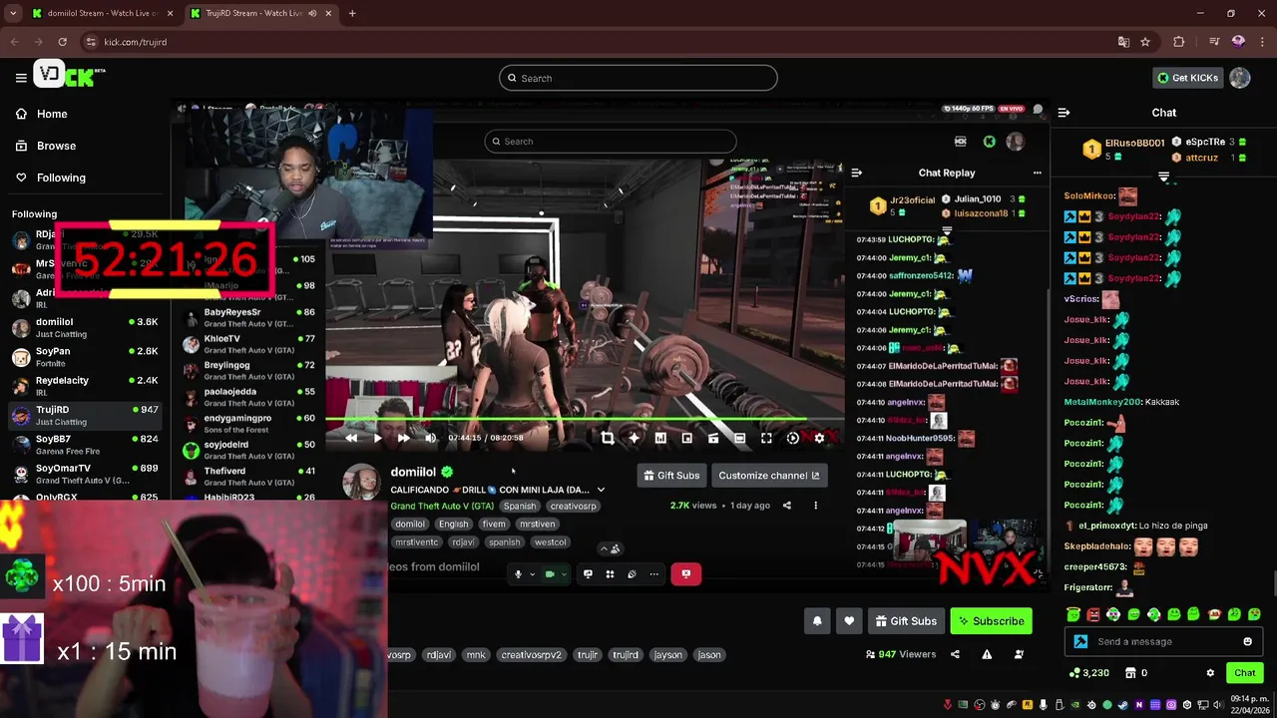Select the creativosrp tag

[573, 506]
